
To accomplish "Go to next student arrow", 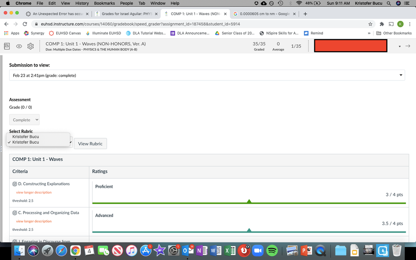I will point(408,46).
